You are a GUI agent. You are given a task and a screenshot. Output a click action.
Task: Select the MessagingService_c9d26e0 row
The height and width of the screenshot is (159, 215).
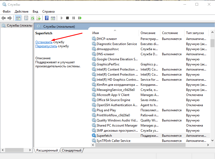tap(150, 90)
